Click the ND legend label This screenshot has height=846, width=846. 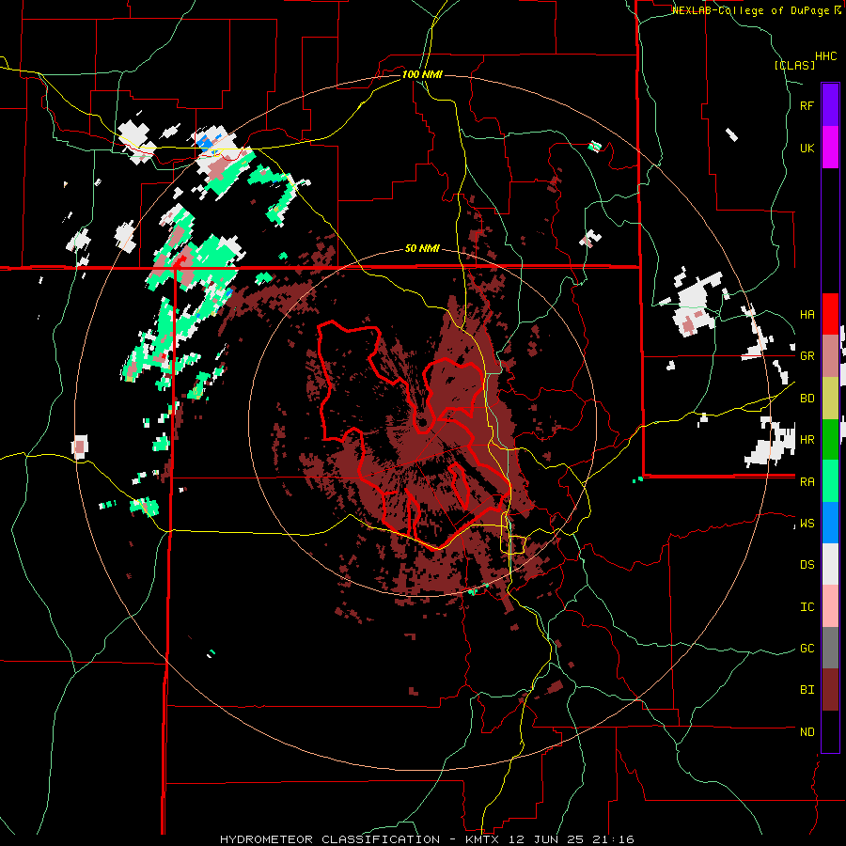(807, 732)
